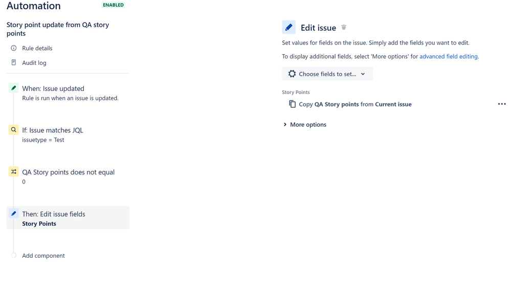511x293 pixels.
Task: Click the copy icon in Story Points field
Action: point(292,104)
